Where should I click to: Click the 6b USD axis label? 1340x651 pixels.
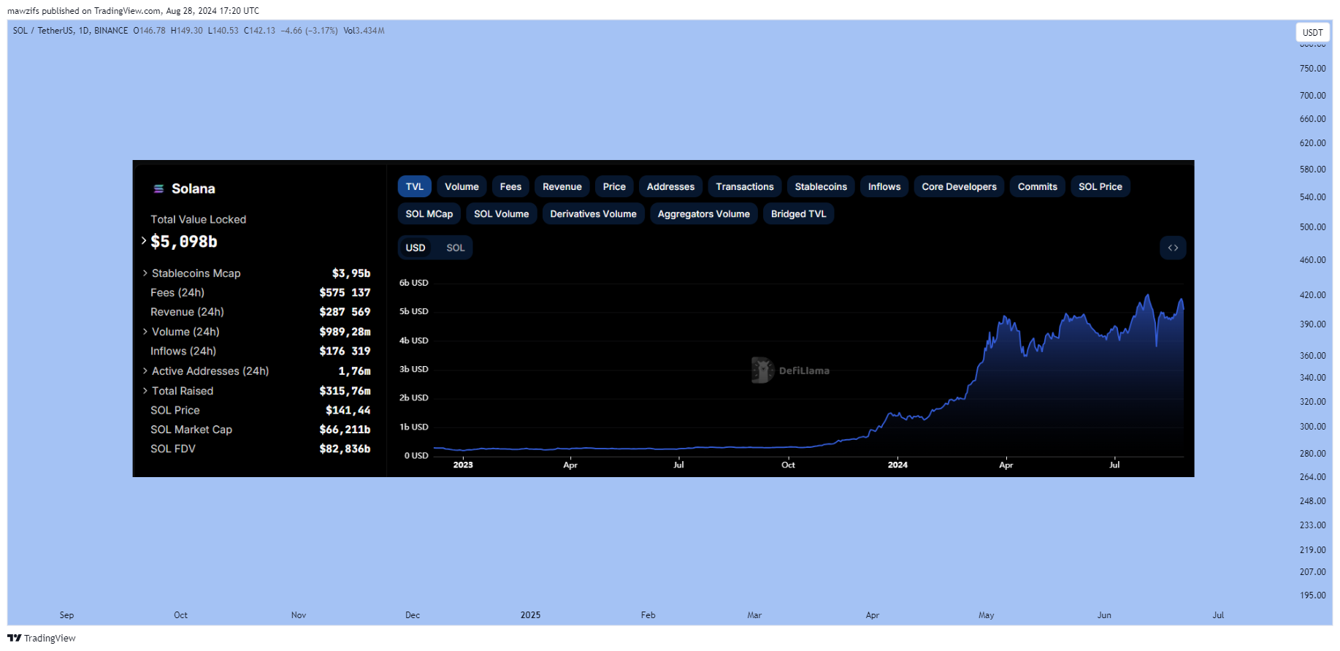414,283
